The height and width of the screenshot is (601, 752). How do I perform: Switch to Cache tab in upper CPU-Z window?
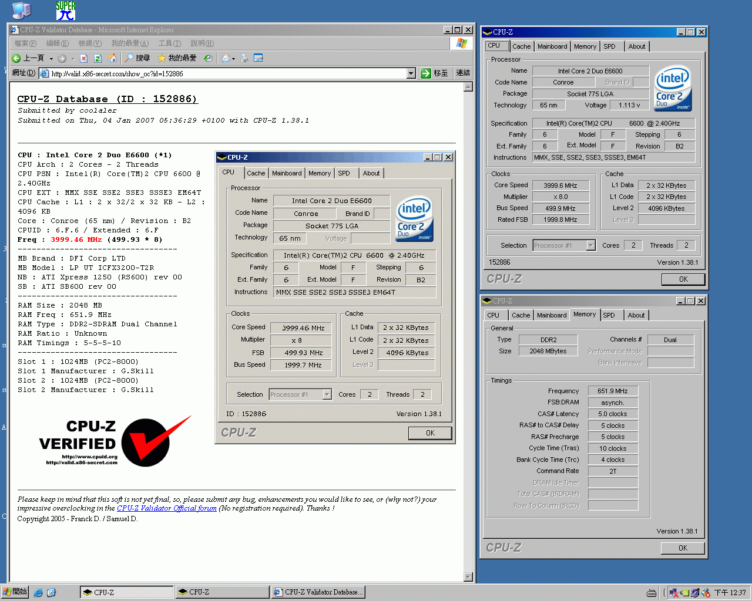click(521, 46)
